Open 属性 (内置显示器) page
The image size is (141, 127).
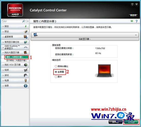pos(17,57)
